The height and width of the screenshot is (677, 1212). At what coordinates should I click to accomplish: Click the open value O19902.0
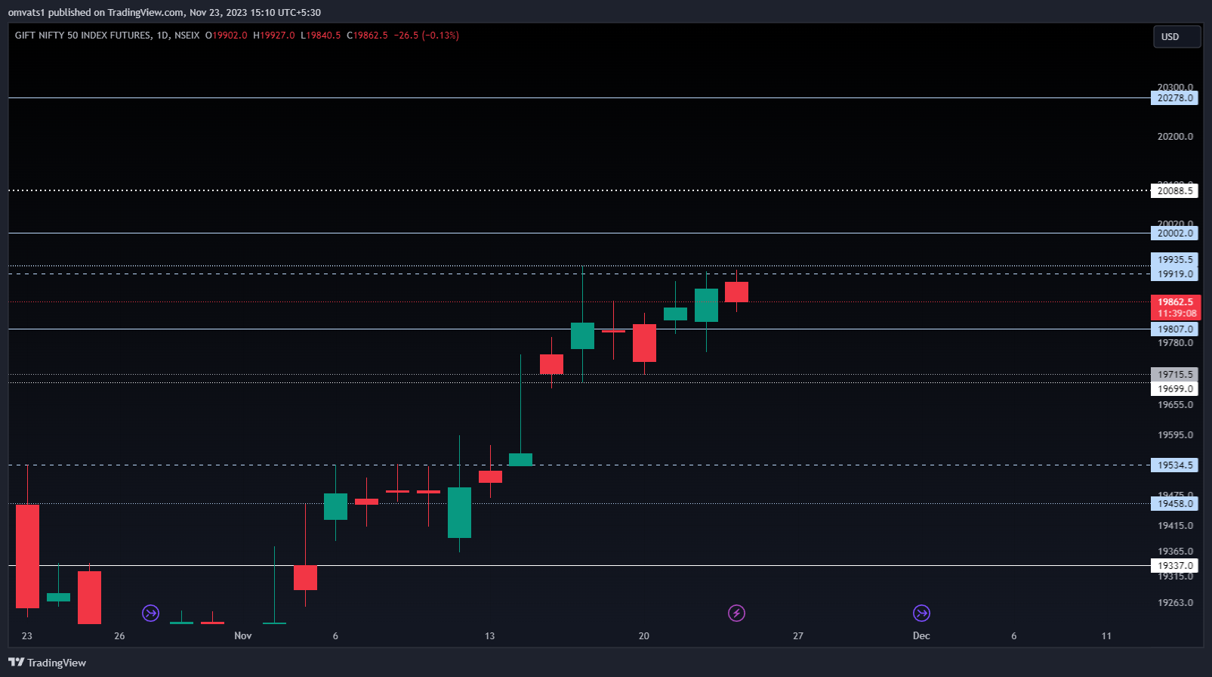point(226,36)
